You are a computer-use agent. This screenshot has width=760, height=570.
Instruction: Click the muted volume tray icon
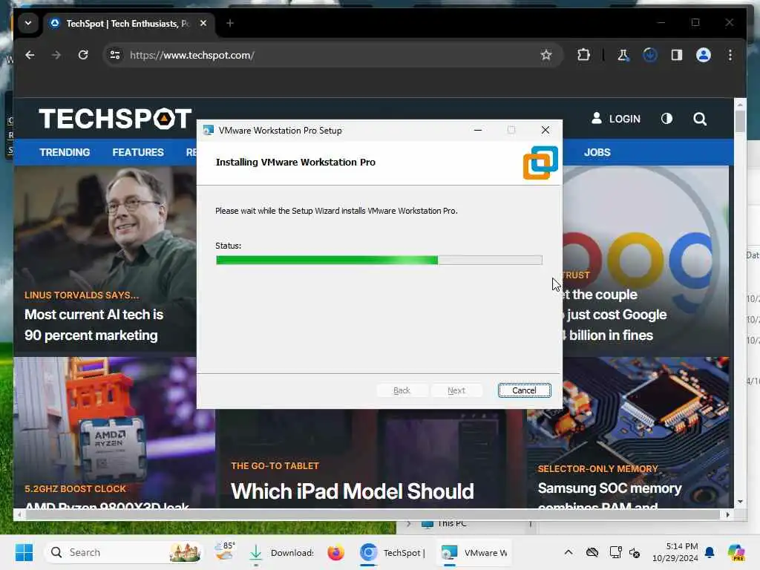pos(635,552)
